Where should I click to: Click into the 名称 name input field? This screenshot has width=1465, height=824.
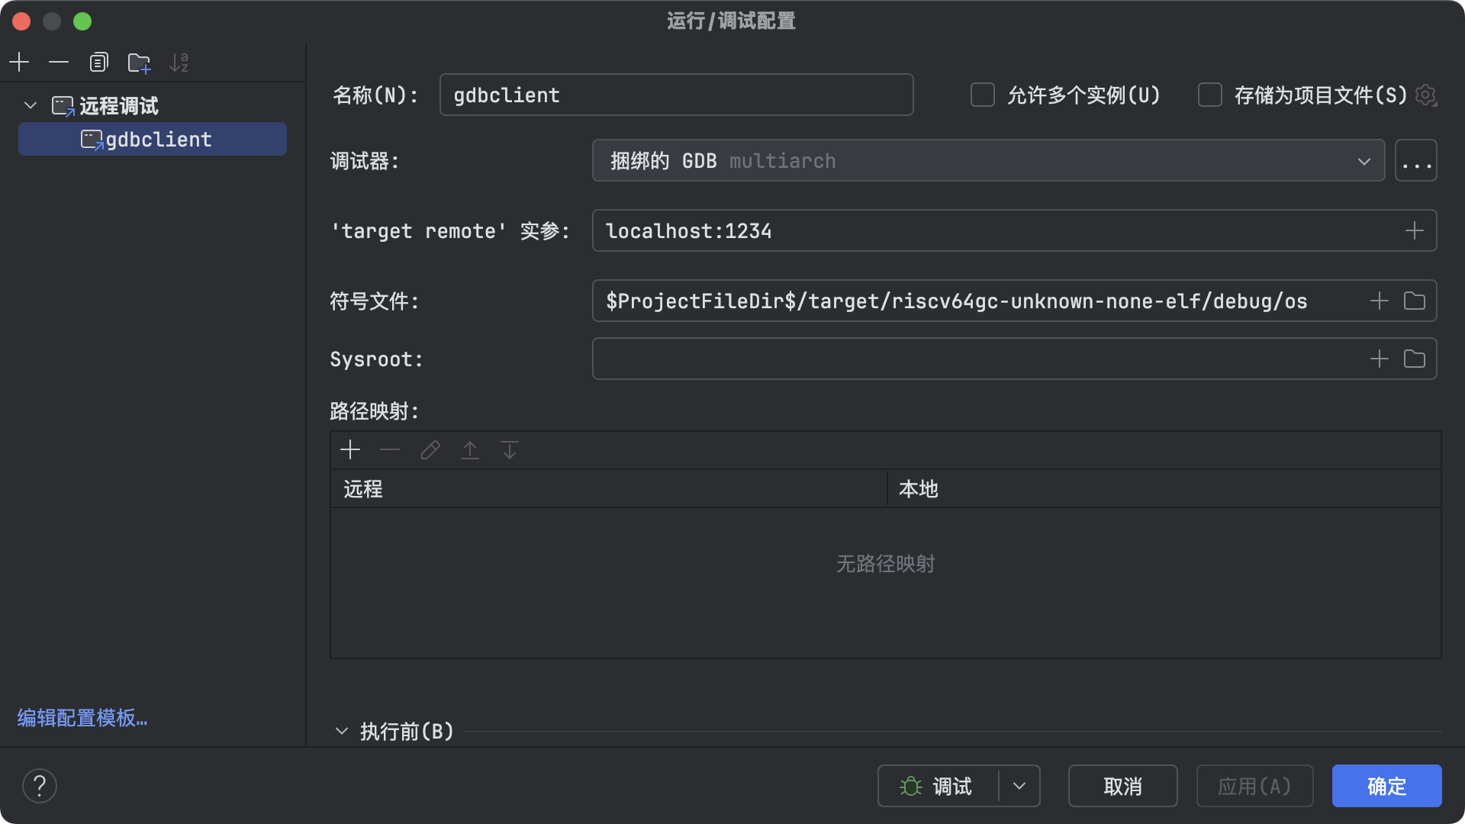[675, 95]
